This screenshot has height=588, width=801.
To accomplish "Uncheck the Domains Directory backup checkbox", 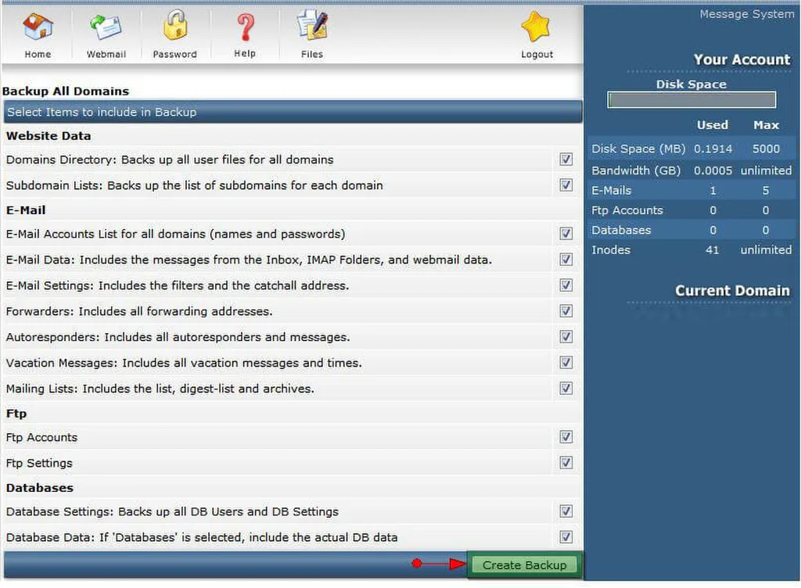I will tap(566, 160).
